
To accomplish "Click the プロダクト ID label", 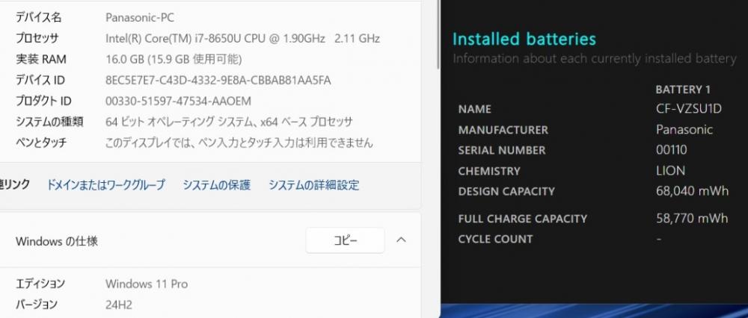I will coord(43,102).
